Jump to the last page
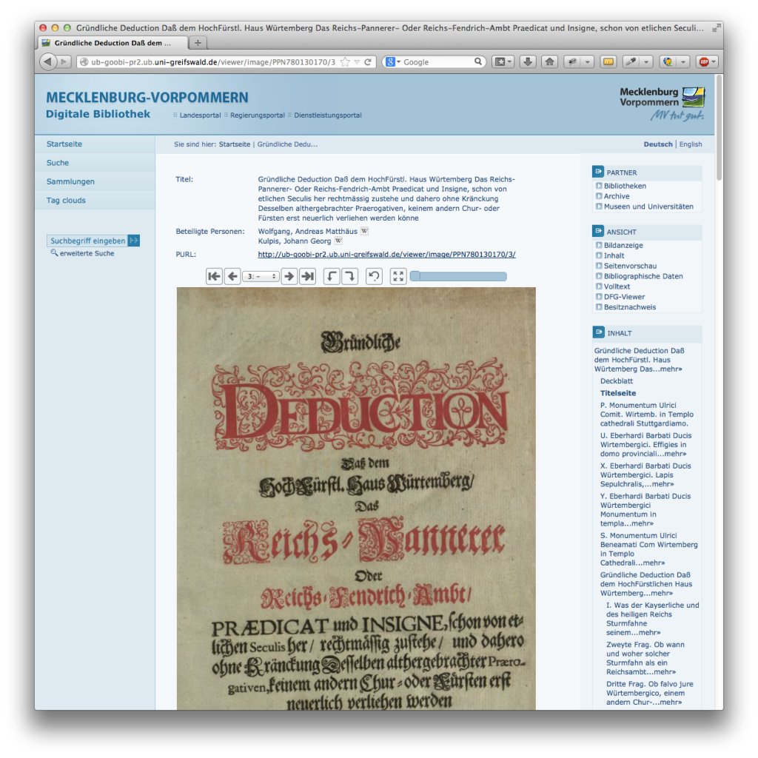Image resolution: width=758 pixels, height=758 pixels. point(307,277)
